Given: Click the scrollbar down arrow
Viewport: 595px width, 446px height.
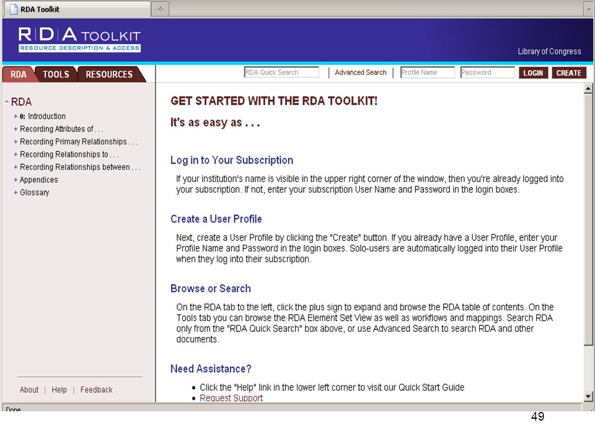Looking at the screenshot, I should coord(588,396).
